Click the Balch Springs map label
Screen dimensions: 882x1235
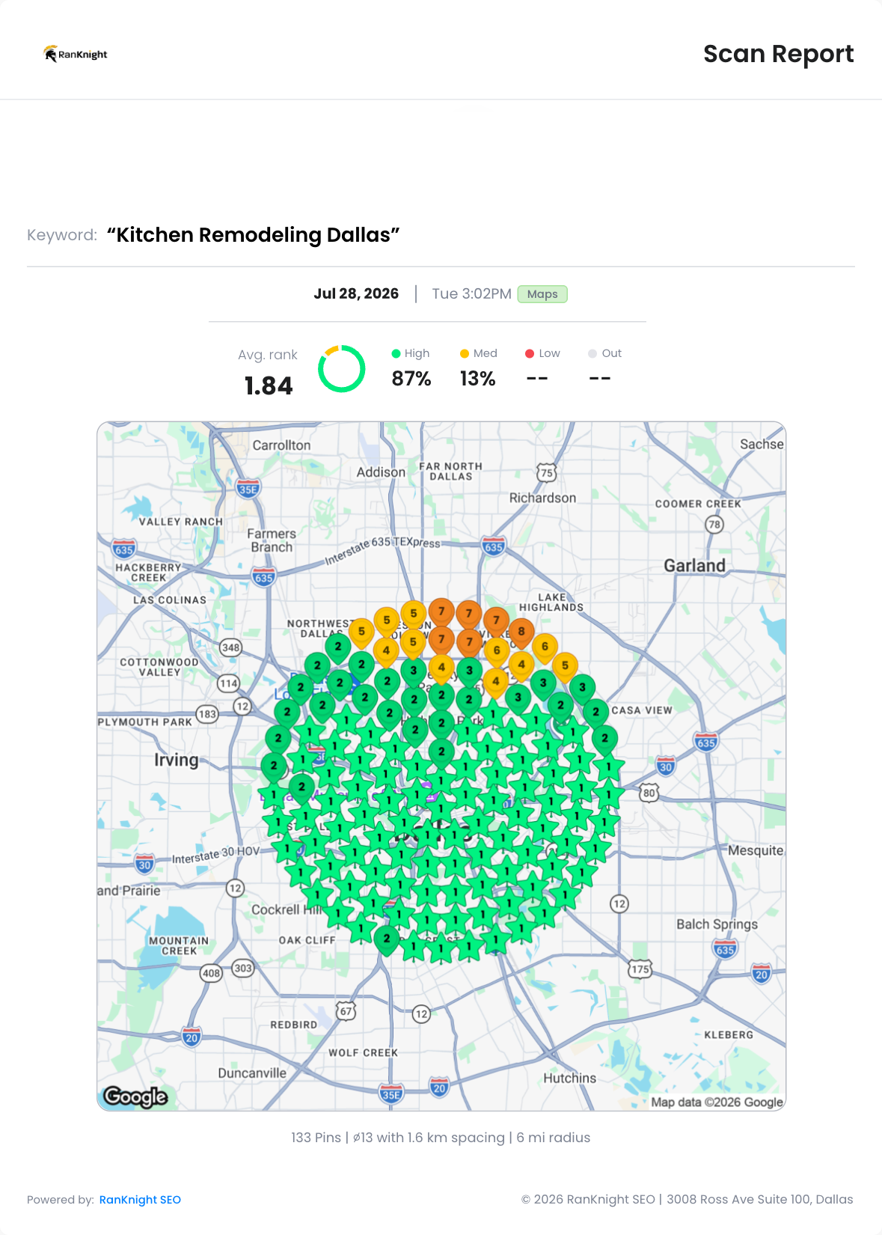(717, 924)
